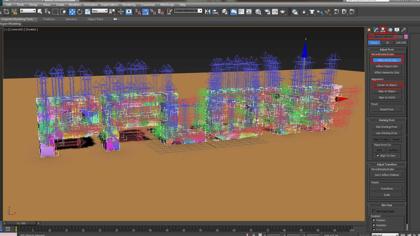Open the Material Editor sphere icon

point(258,12)
